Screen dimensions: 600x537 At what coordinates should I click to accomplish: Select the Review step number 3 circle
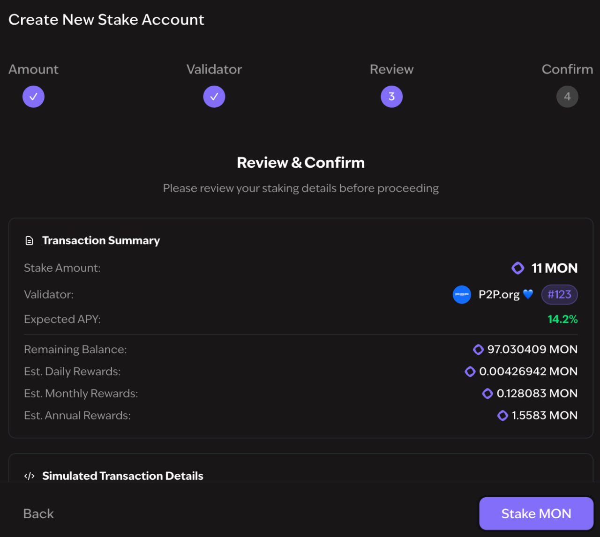pyautogui.click(x=391, y=97)
